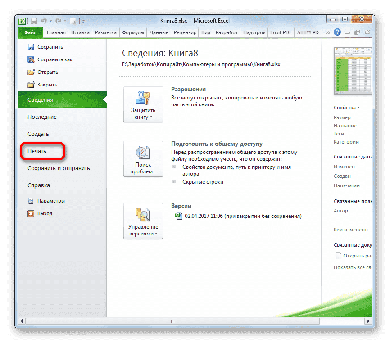Click the Redo icon
The height and width of the screenshot is (343, 390).
(59, 21)
